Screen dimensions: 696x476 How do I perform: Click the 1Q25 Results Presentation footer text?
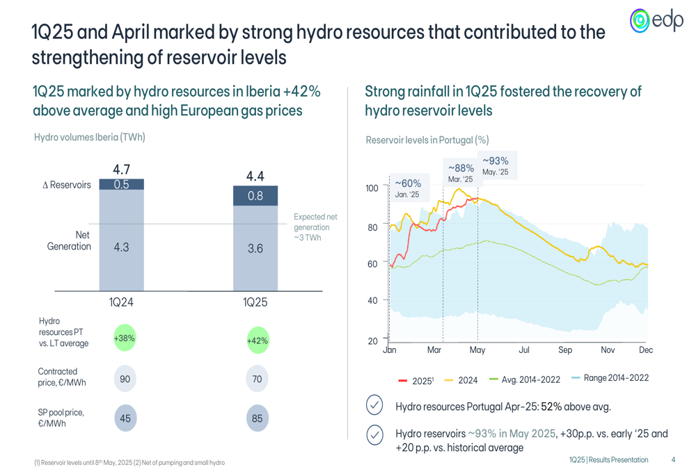[x=608, y=460]
